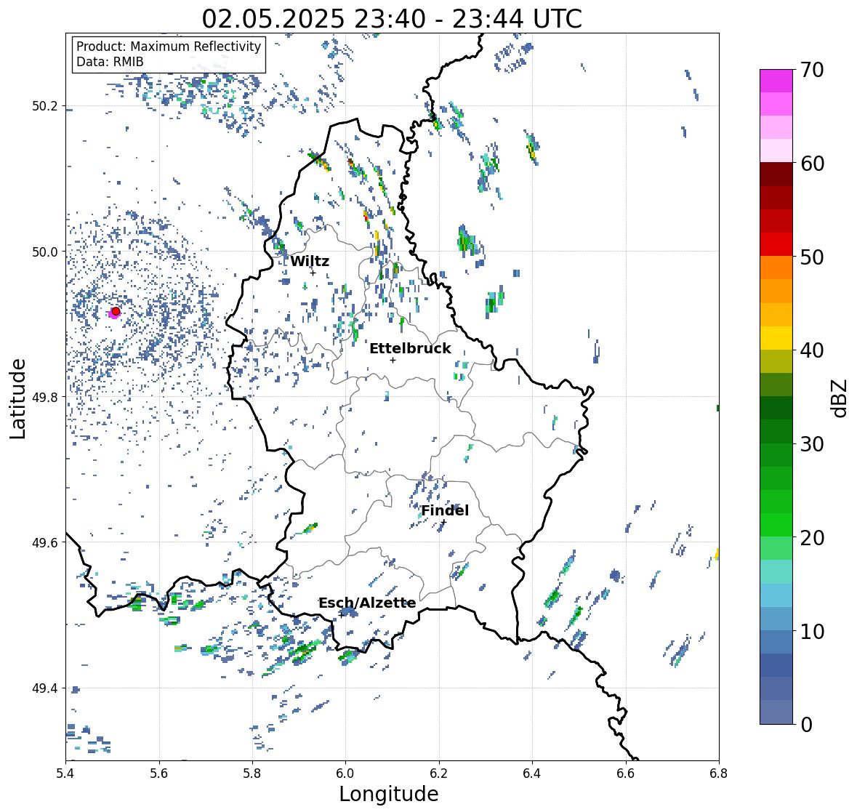Click the 50 tick label on colorbar

click(812, 257)
